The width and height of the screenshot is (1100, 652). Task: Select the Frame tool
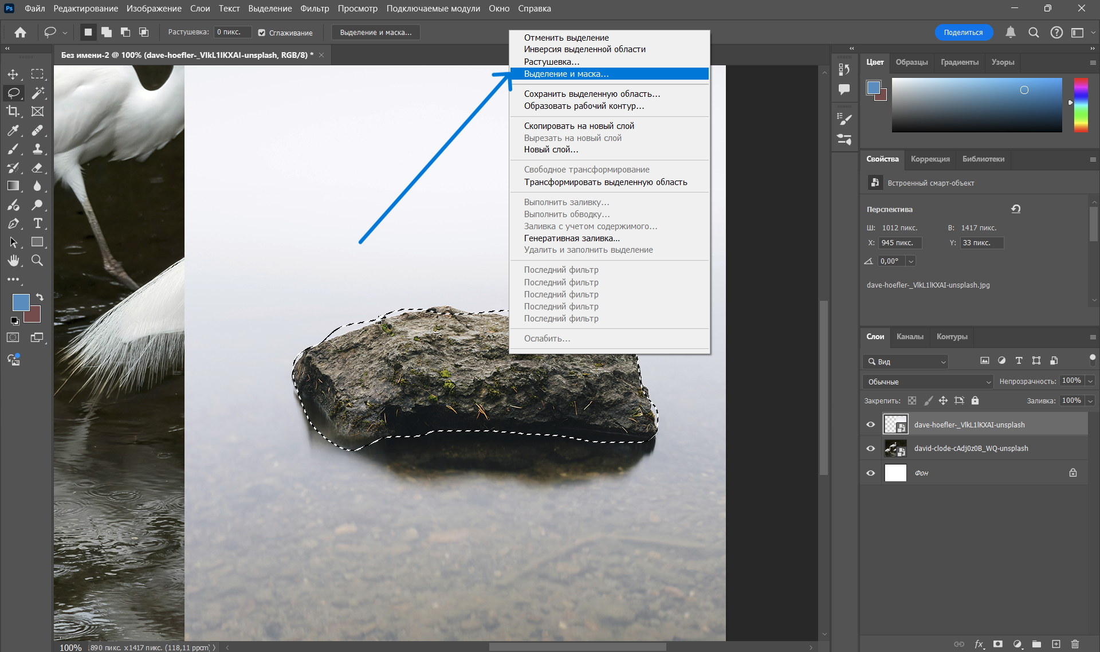tap(37, 111)
